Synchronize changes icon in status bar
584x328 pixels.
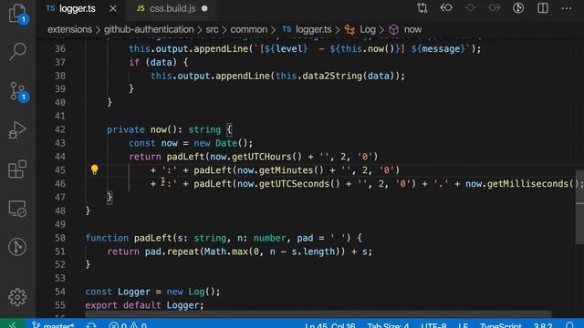point(91,324)
